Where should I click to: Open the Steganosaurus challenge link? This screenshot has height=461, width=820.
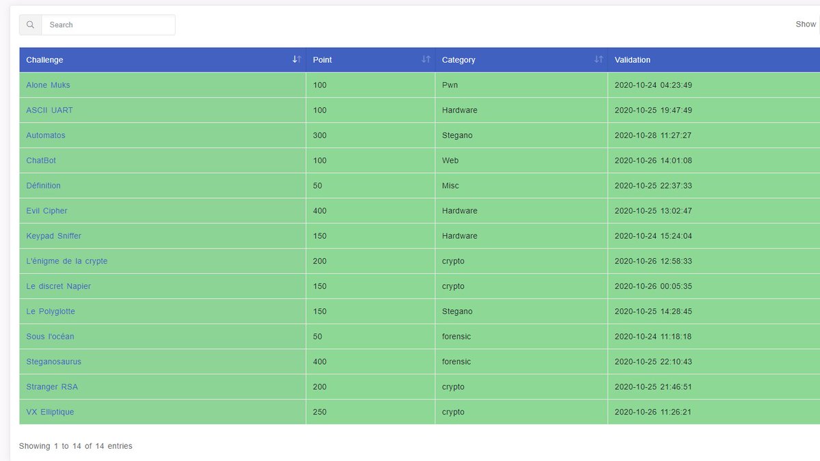[x=53, y=362]
